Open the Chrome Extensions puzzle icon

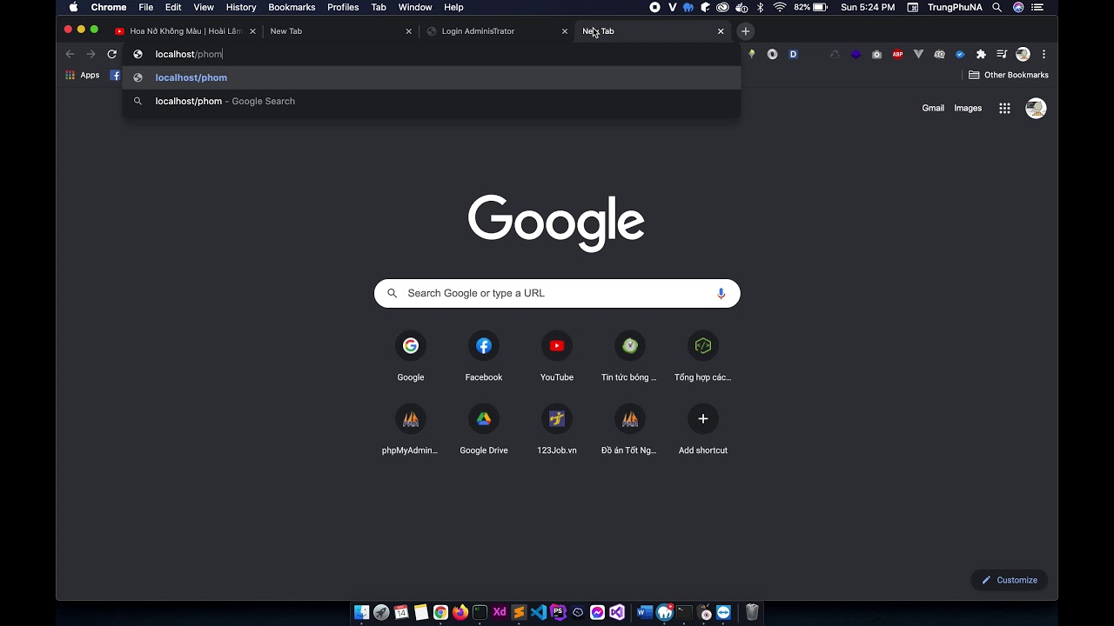click(x=981, y=54)
